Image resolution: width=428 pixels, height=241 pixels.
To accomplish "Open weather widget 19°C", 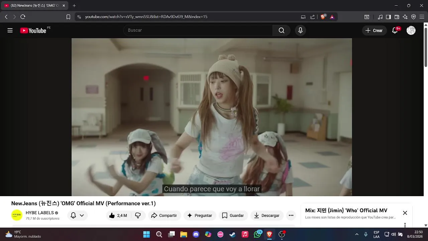I will [23, 234].
